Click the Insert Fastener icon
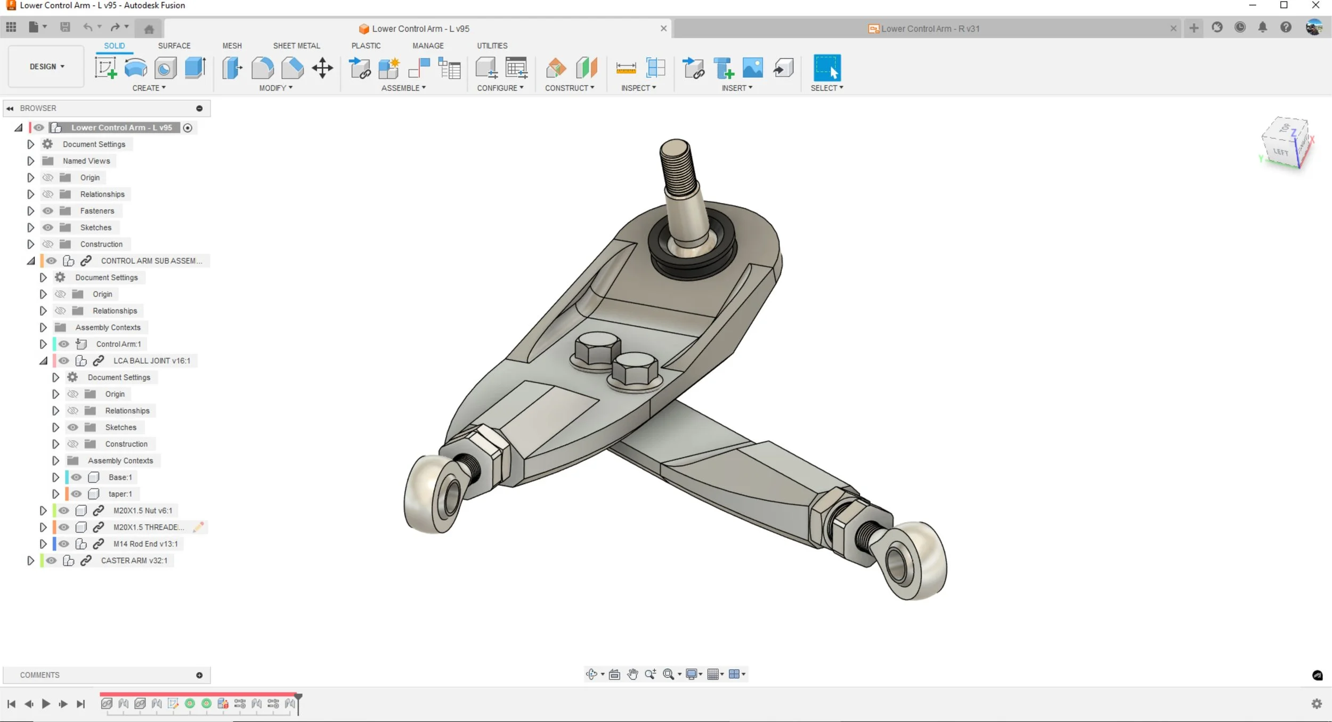The height and width of the screenshot is (722, 1332). (x=724, y=68)
